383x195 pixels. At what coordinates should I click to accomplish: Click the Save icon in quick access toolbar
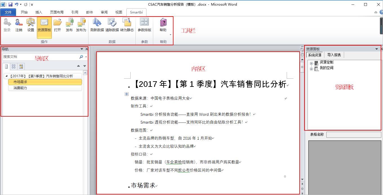[x=10, y=4]
